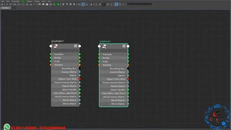Image resolution: width=231 pixels, height=130 pixels.
Task: Click pSphere1 Translate input port
Action: (99, 54)
